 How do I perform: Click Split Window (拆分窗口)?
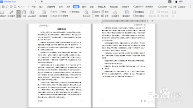138,16
